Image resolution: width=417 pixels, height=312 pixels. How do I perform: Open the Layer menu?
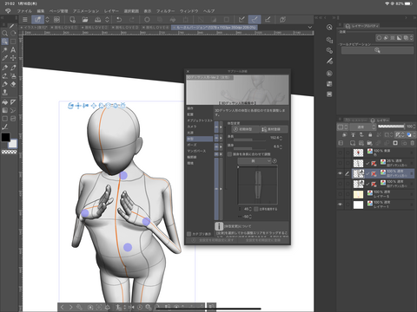pos(111,11)
